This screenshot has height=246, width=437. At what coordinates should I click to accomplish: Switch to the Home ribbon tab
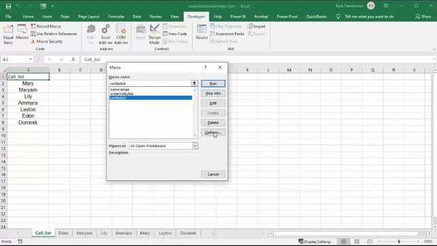(28, 16)
